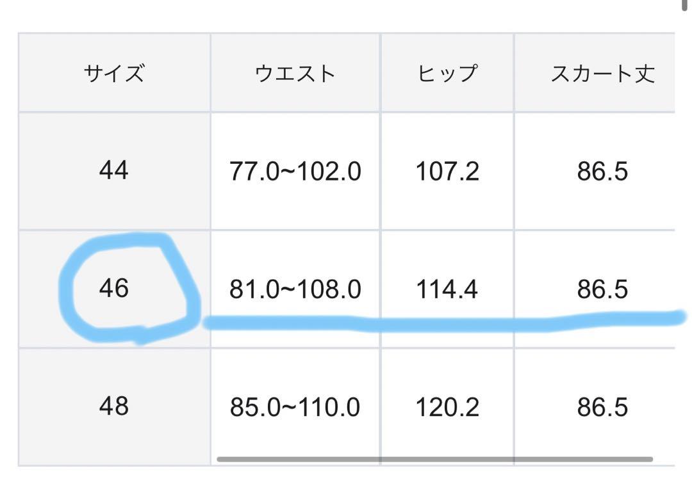Click hip value 107.2
Screen dimensions: 692x482
coord(447,171)
